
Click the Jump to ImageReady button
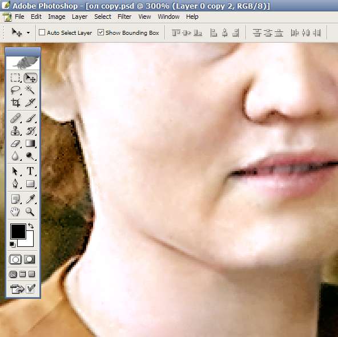(x=17, y=289)
